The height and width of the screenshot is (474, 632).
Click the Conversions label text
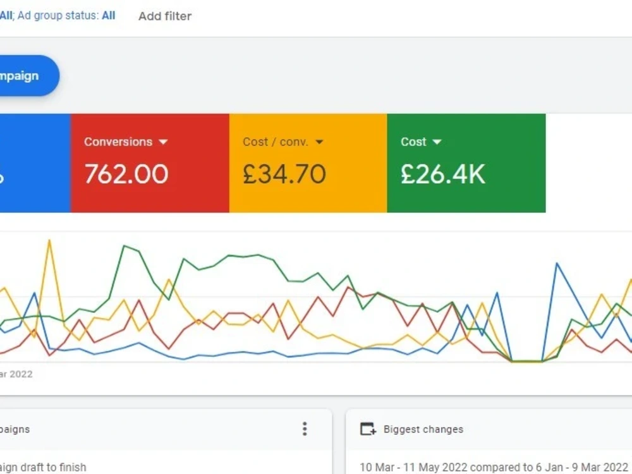118,142
